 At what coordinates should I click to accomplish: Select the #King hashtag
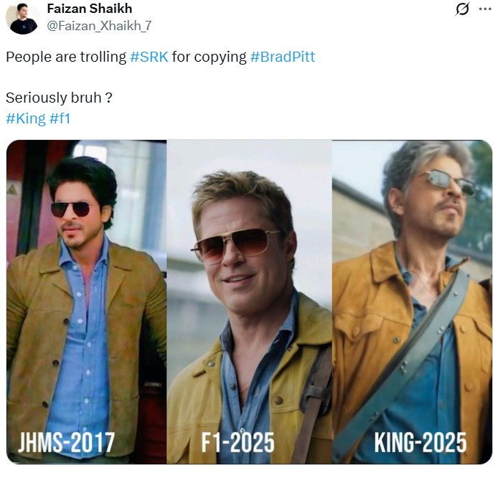pos(25,118)
